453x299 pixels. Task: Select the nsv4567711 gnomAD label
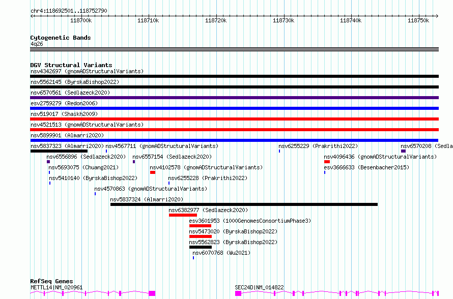click(162, 146)
